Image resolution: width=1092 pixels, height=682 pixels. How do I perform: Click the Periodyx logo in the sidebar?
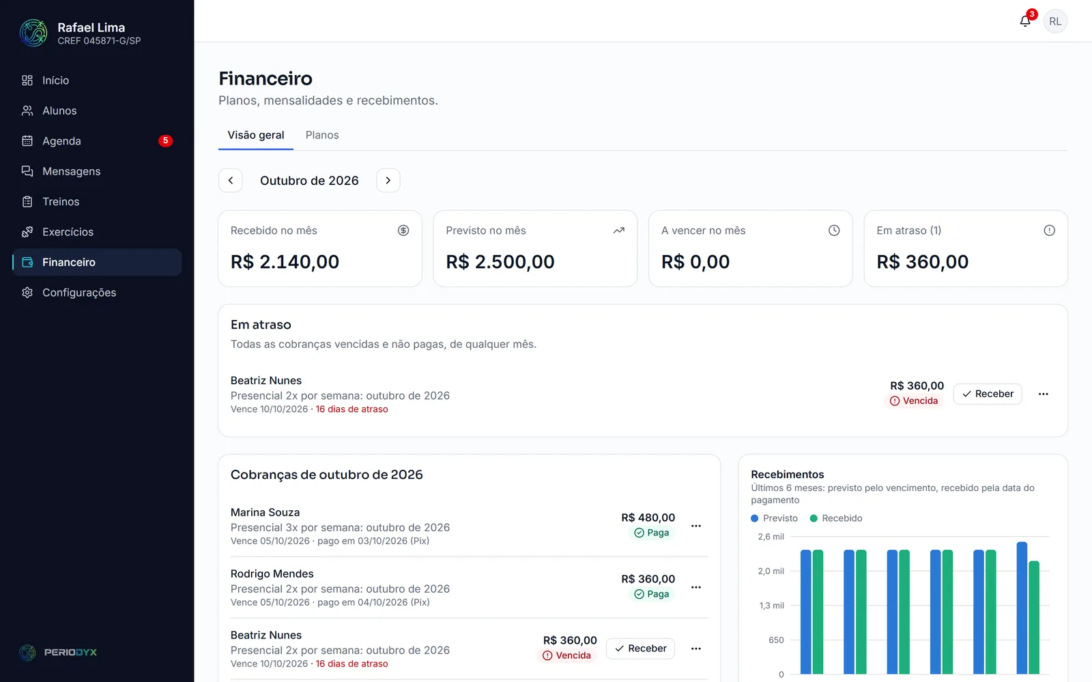coord(58,653)
